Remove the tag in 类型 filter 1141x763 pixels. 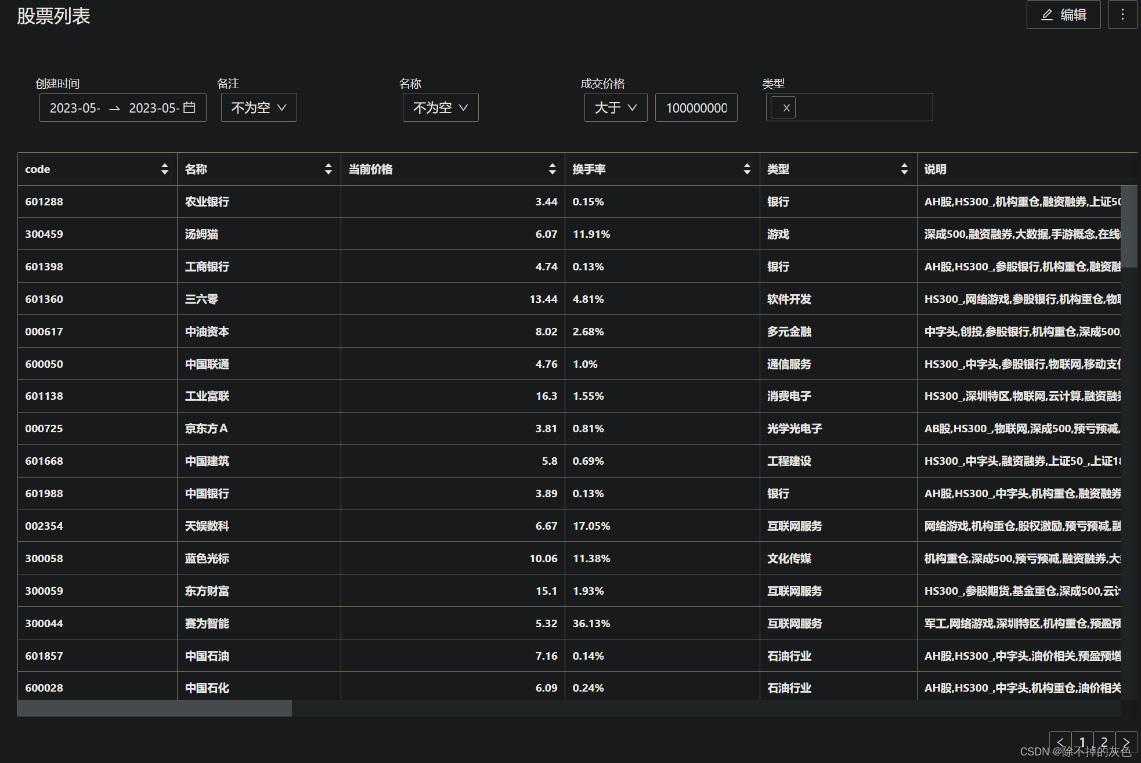(x=786, y=108)
